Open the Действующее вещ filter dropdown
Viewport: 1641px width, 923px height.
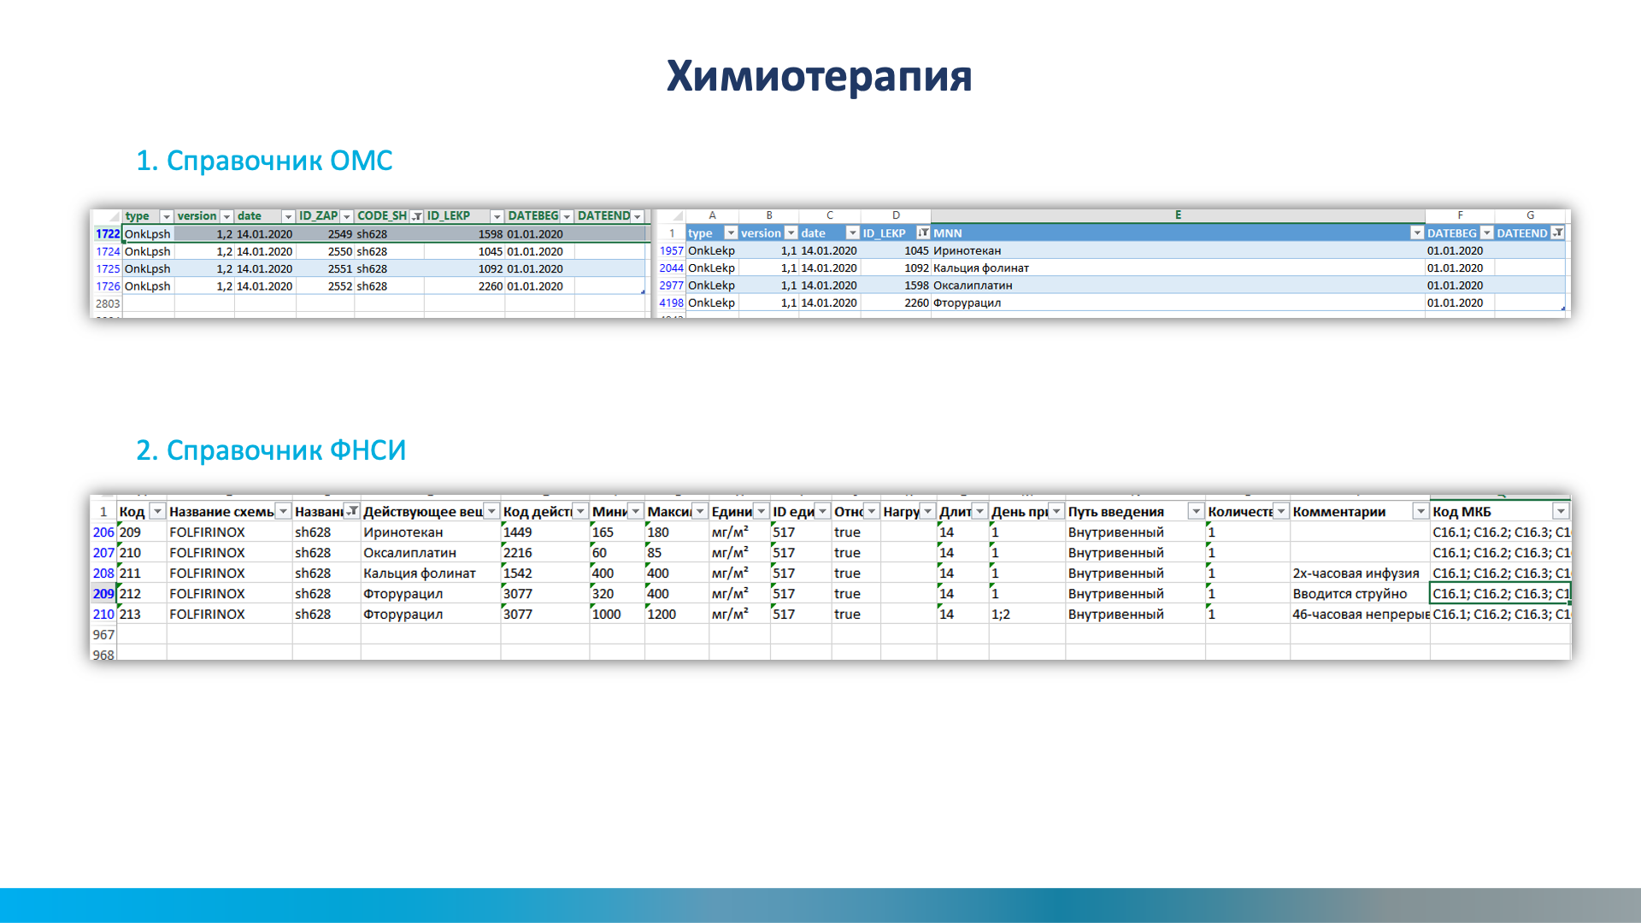[x=491, y=512]
